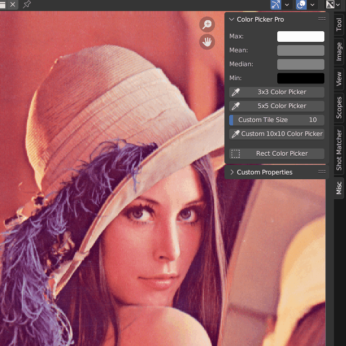Switch to the Scopes sidebar tab
This screenshot has width=346, height=346.
click(339, 108)
